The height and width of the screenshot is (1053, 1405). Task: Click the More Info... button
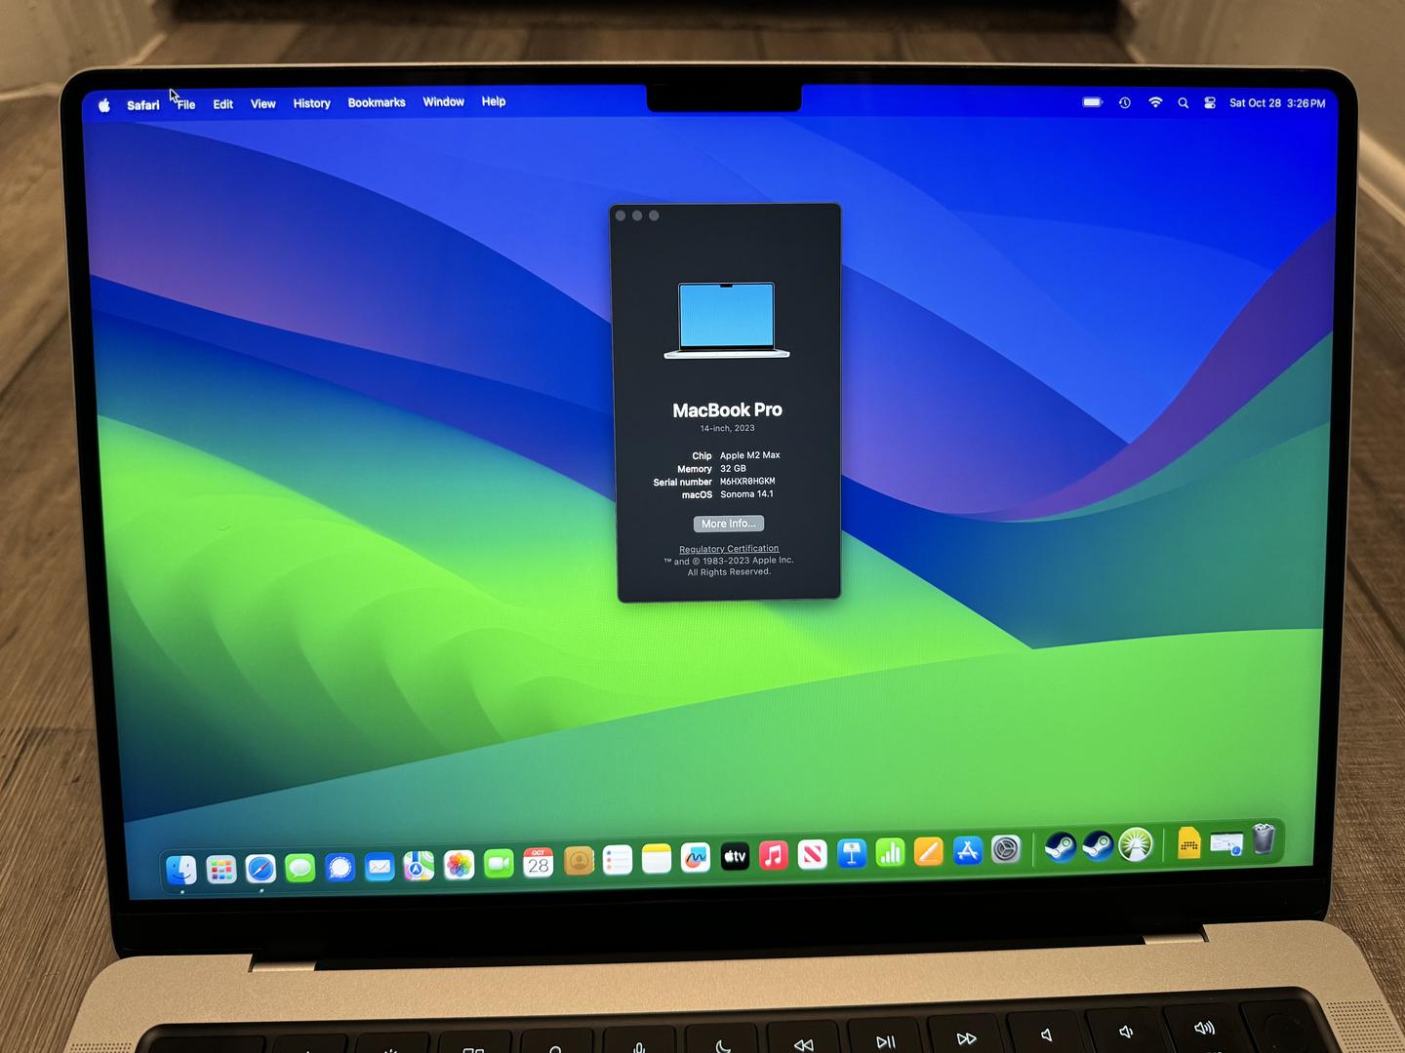729,524
